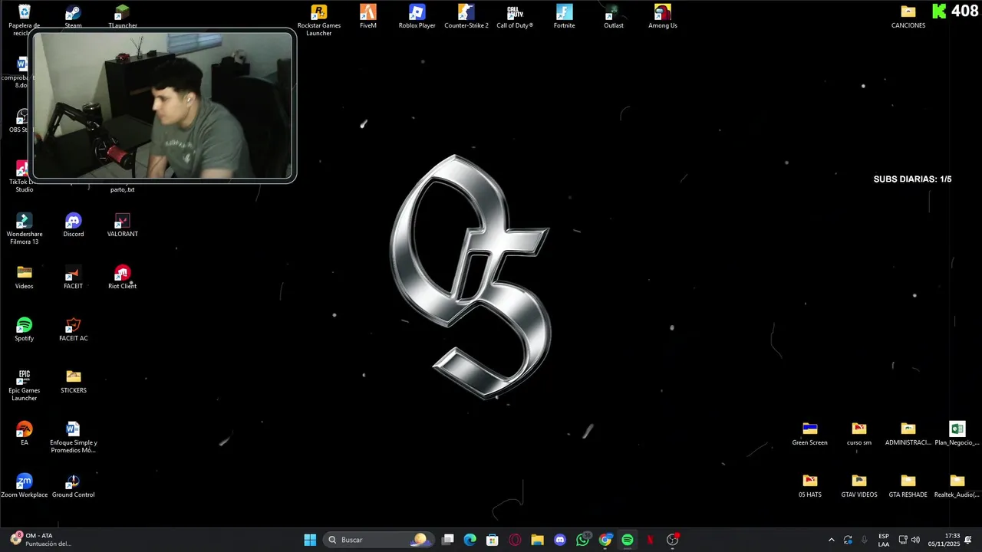Open the Realtek_Audio folder
Image resolution: width=982 pixels, height=552 pixels.
(x=957, y=486)
